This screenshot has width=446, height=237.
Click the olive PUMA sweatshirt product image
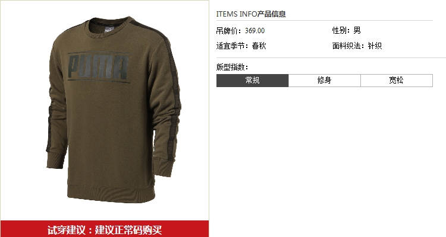pyautogui.click(x=114, y=110)
